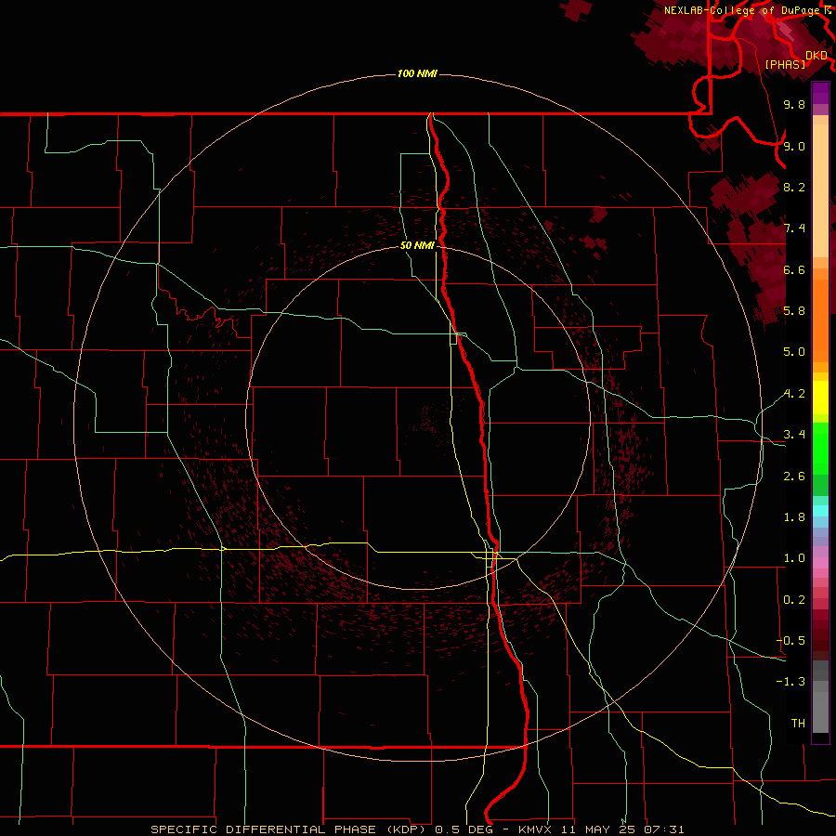Click the 2.6 value on the scale

pos(794,477)
